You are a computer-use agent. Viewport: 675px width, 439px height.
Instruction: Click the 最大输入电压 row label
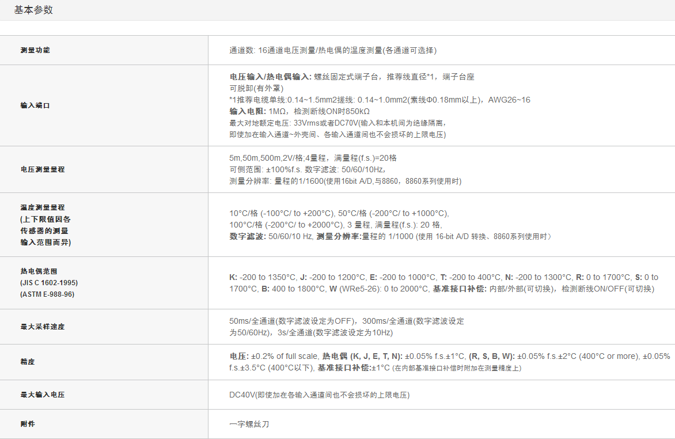click(x=43, y=395)
